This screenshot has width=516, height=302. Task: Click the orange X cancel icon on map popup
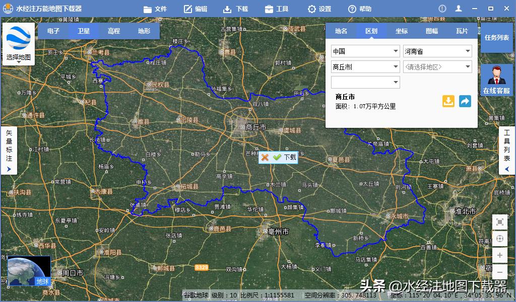pos(266,158)
